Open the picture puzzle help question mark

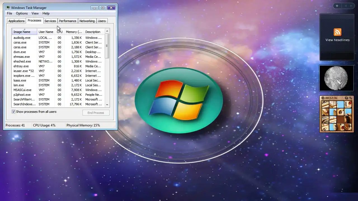347,98
